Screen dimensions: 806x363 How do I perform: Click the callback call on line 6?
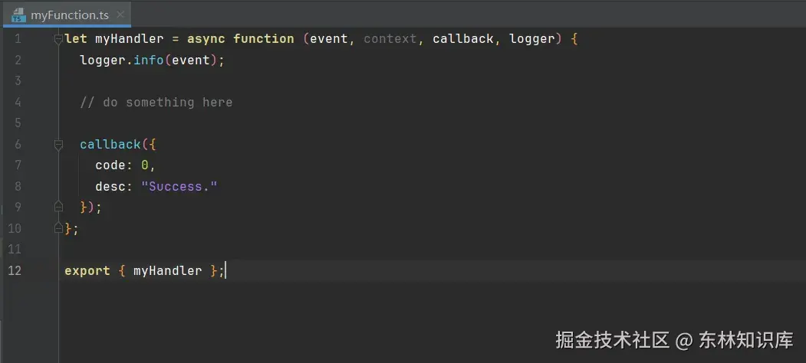[x=110, y=144]
